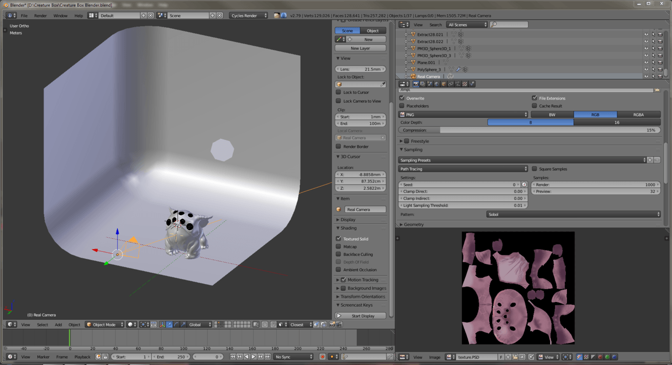Screen dimensions: 672x365
Task: Pin the image in UV editor header
Action: point(531,357)
